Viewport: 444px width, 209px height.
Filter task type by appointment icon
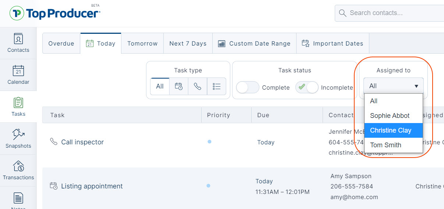point(179,86)
